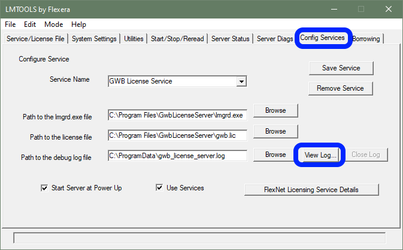Click the Save Service button

(x=341, y=68)
